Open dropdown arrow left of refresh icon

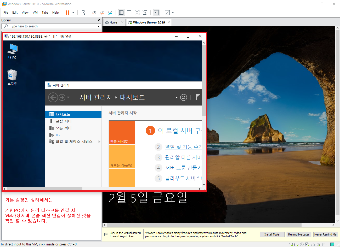(177, 98)
